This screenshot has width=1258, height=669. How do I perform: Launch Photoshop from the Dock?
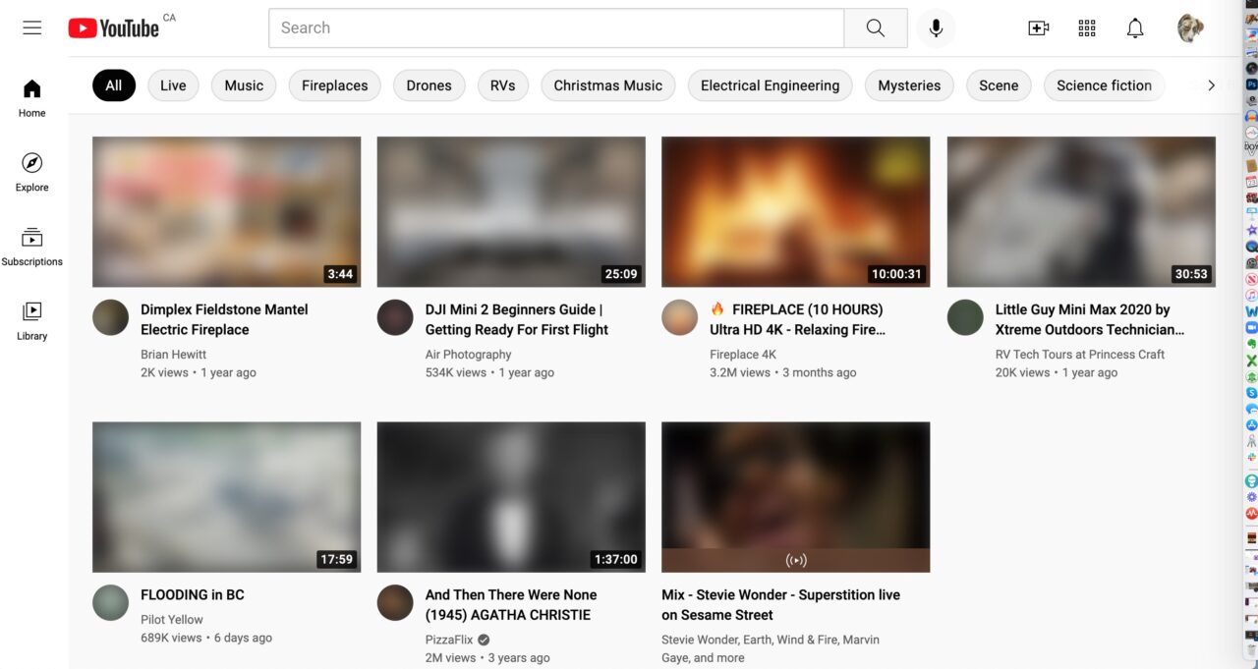click(x=1252, y=84)
